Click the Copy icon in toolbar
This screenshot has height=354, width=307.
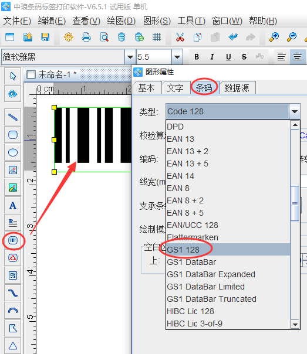point(198,37)
